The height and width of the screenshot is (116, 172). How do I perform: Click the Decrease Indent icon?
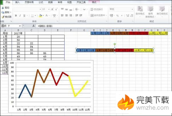[x=77, y=15]
